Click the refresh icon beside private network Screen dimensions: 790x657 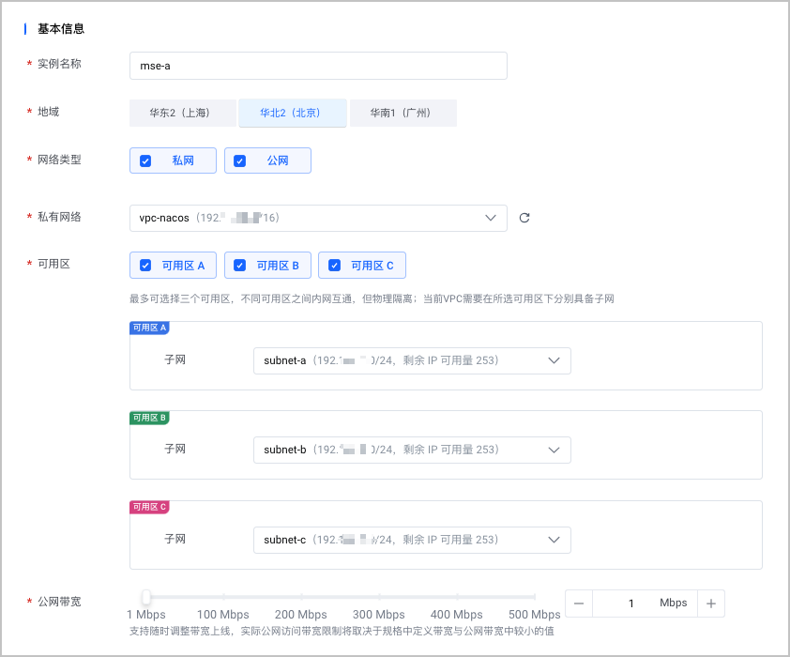(524, 218)
